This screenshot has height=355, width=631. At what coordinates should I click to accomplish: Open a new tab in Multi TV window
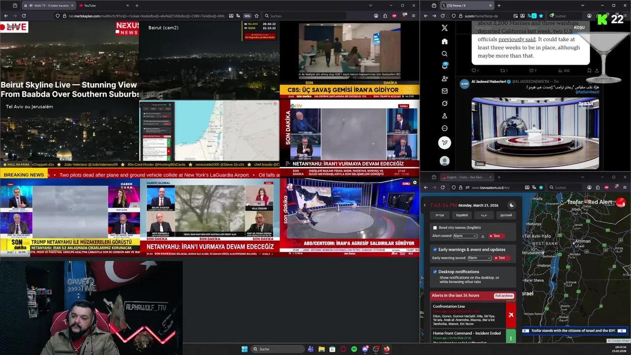pos(137,5)
